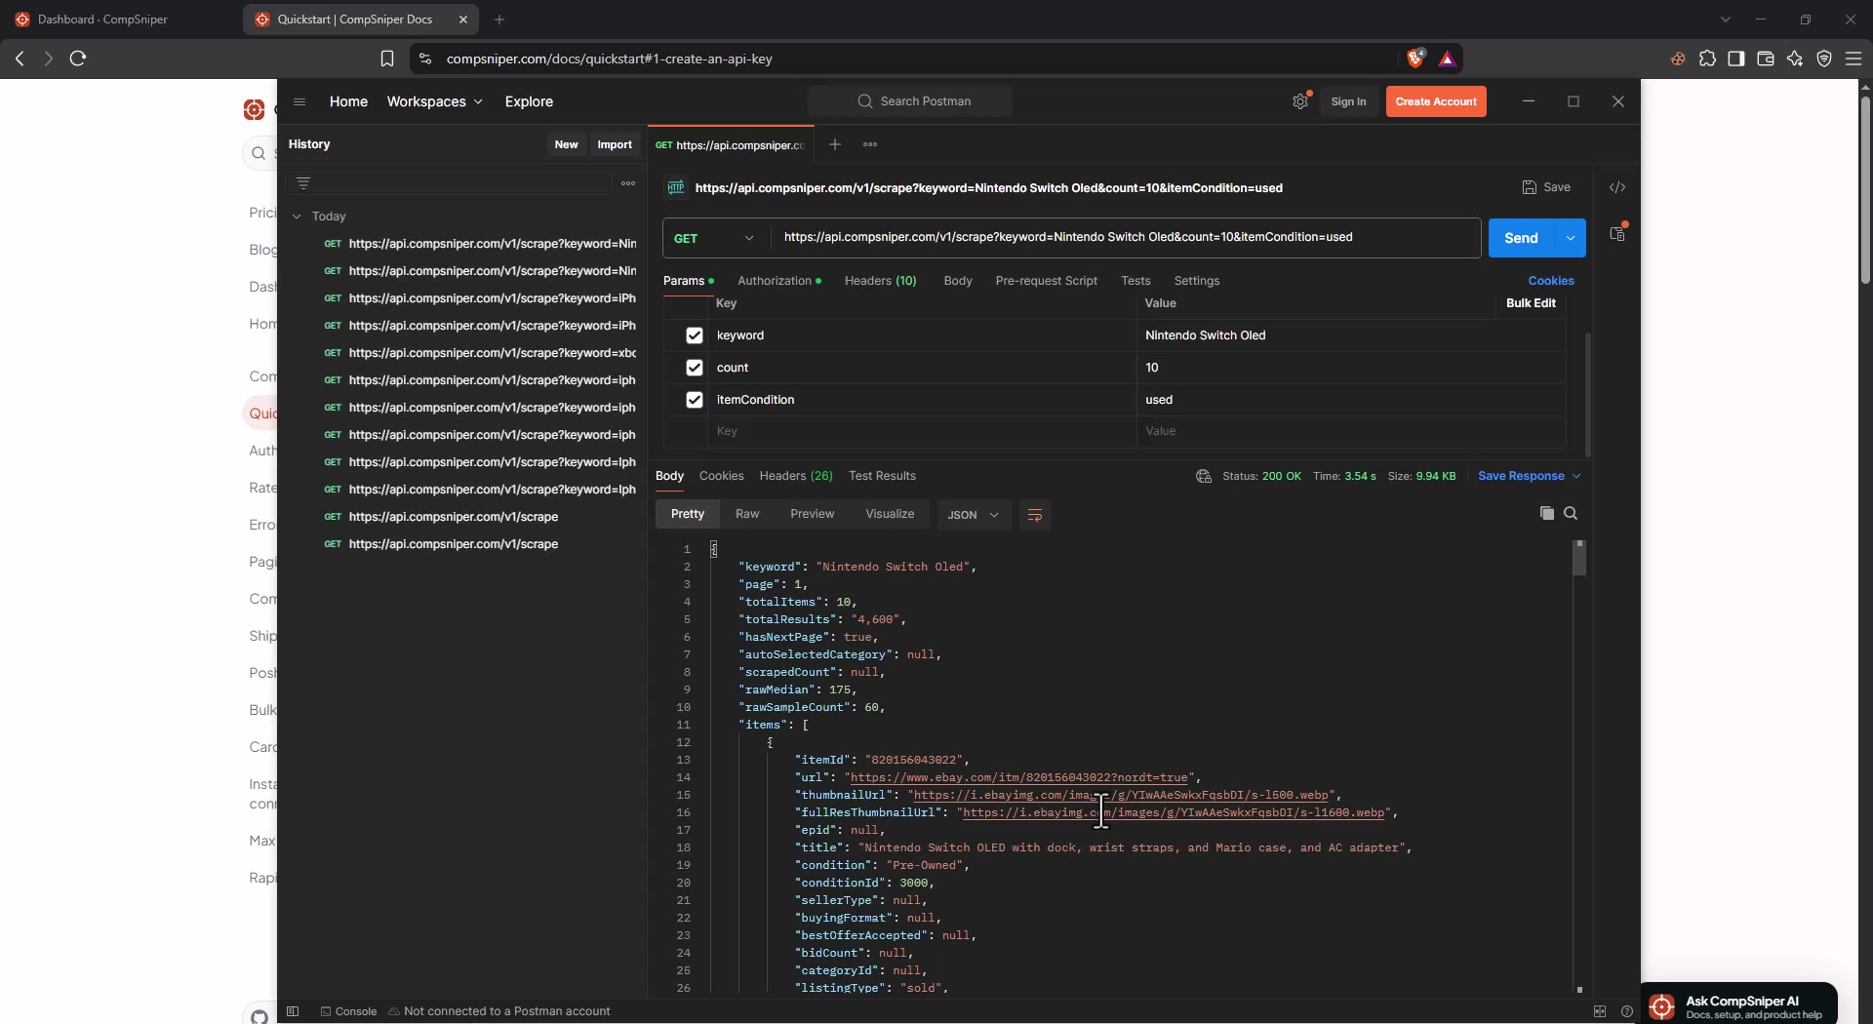1873x1024 pixels.
Task: Open Ask CompSniper AI chat widget
Action: [x=1739, y=1005]
